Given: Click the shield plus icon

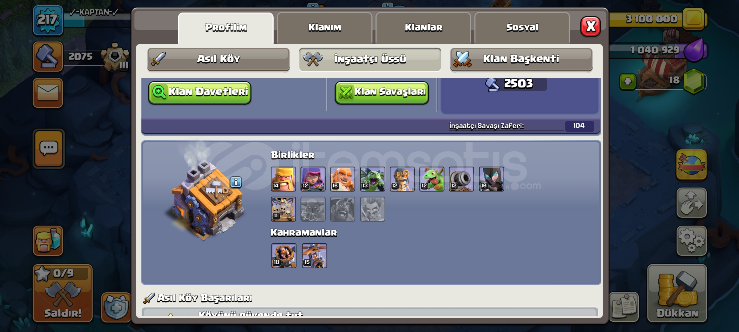Looking at the screenshot, I should coord(116,307).
